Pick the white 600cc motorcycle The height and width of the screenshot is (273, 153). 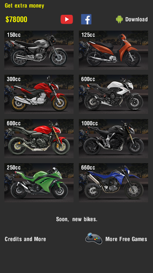[x=113, y=94]
